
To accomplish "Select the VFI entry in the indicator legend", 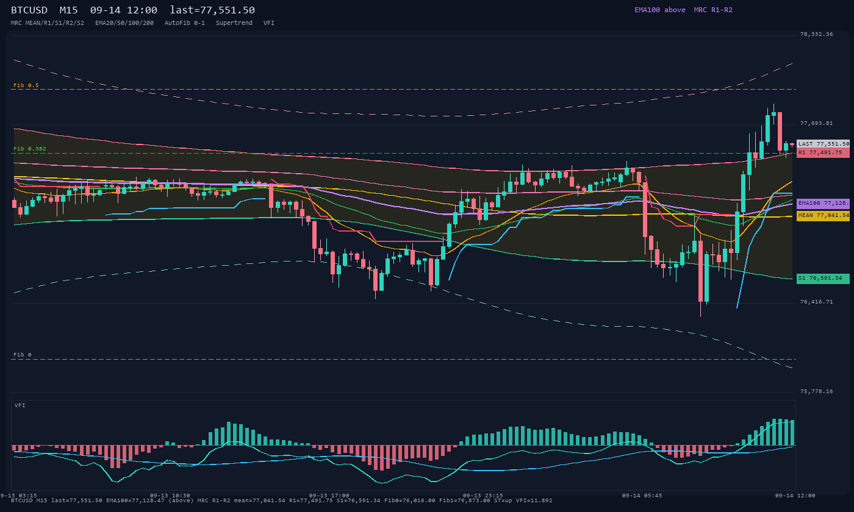I will coord(269,23).
